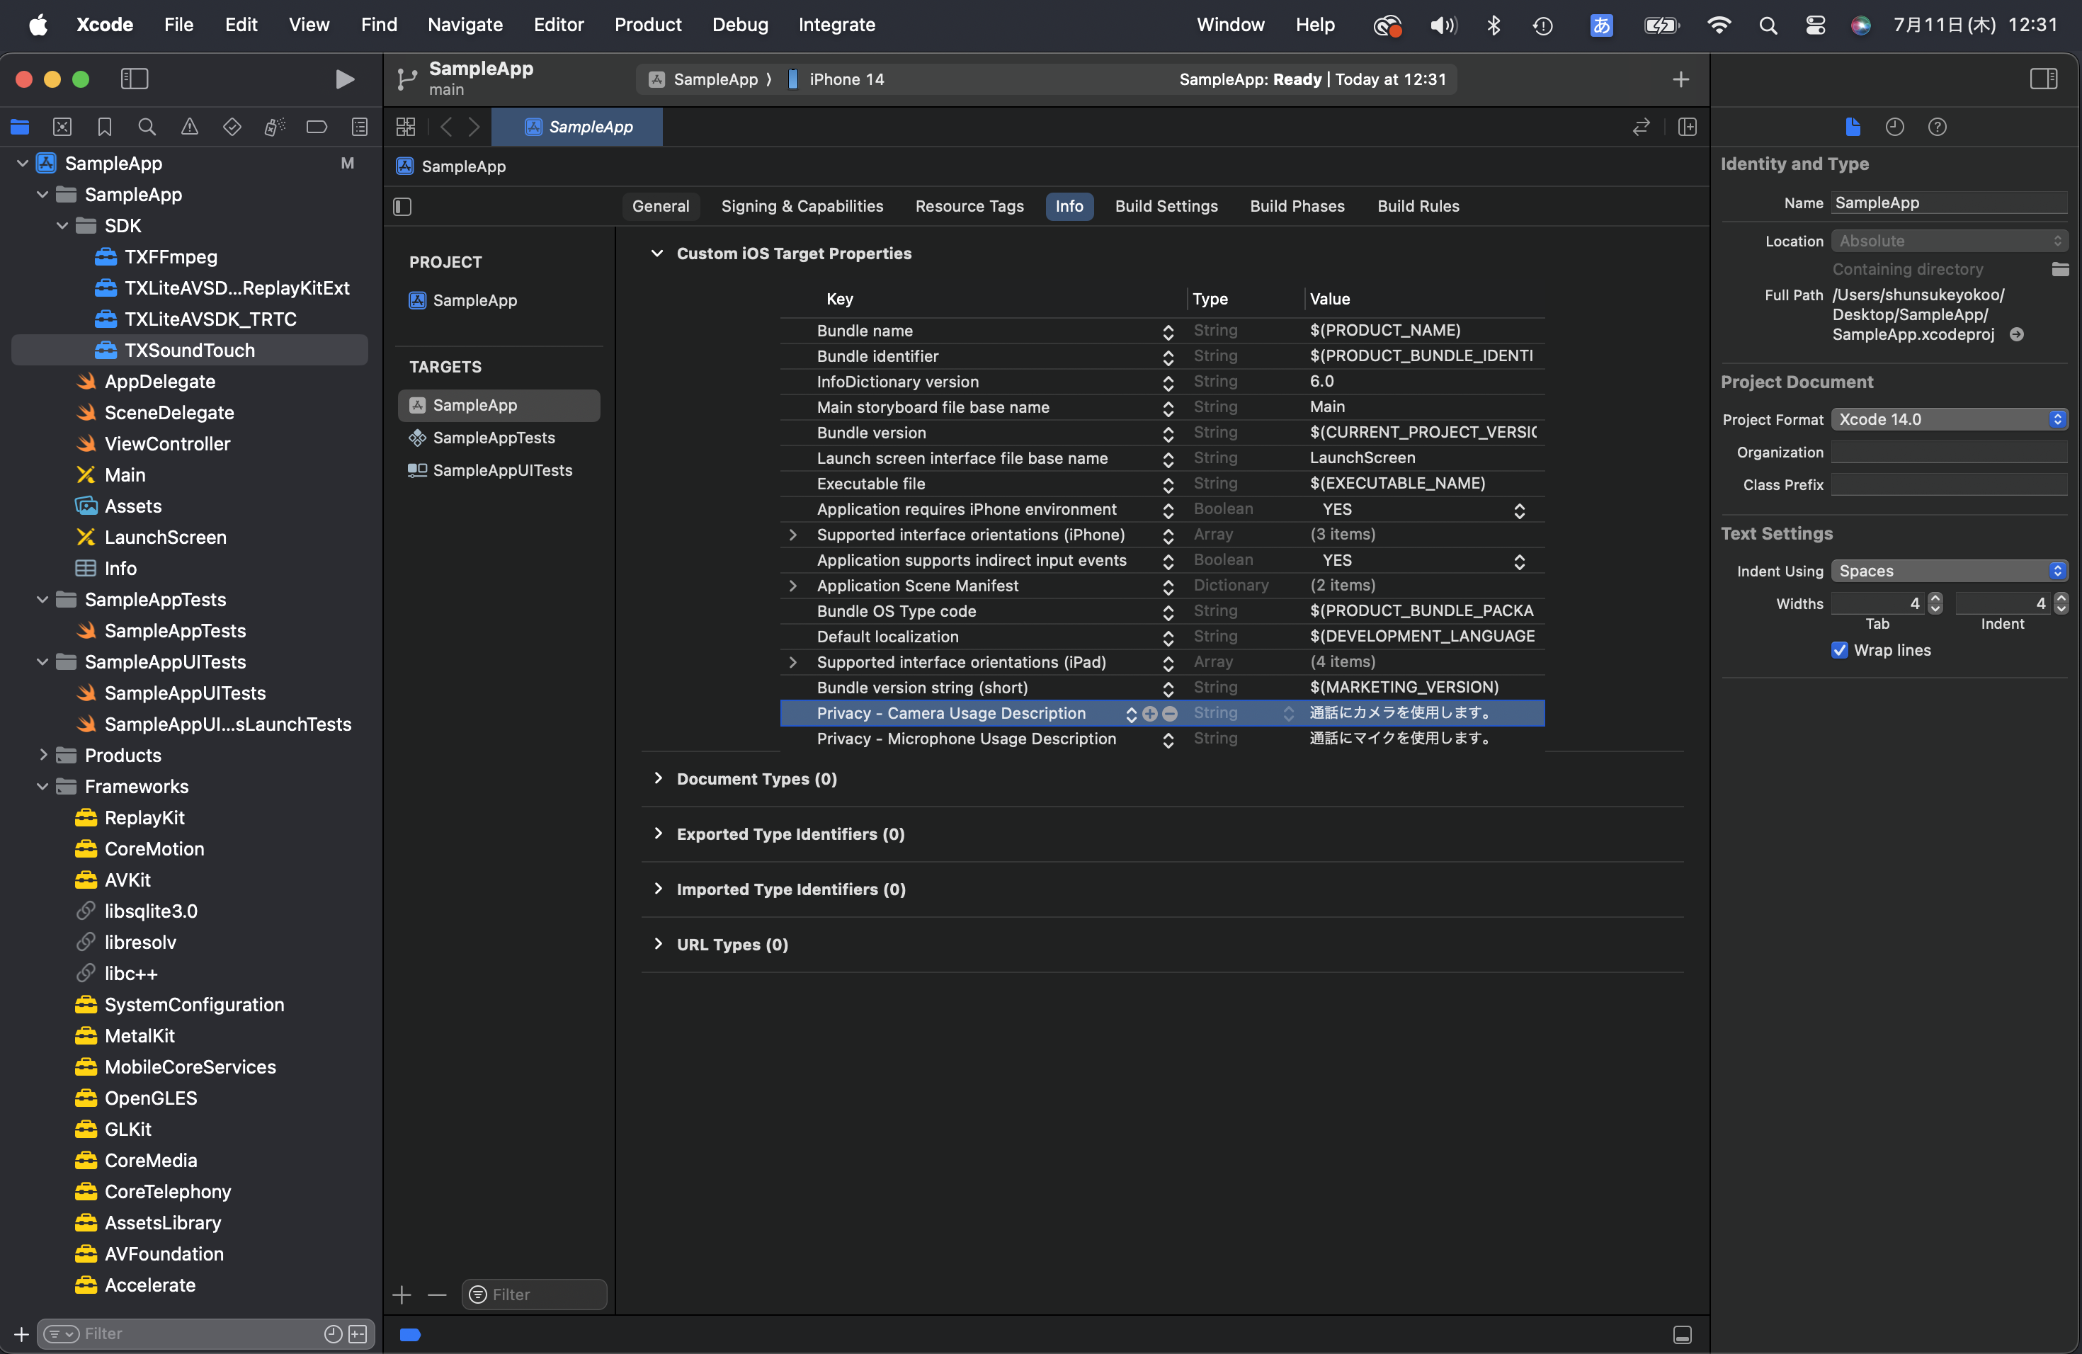The height and width of the screenshot is (1354, 2082).
Task: Toggle the right inspector panel button
Action: coord(2042,79)
